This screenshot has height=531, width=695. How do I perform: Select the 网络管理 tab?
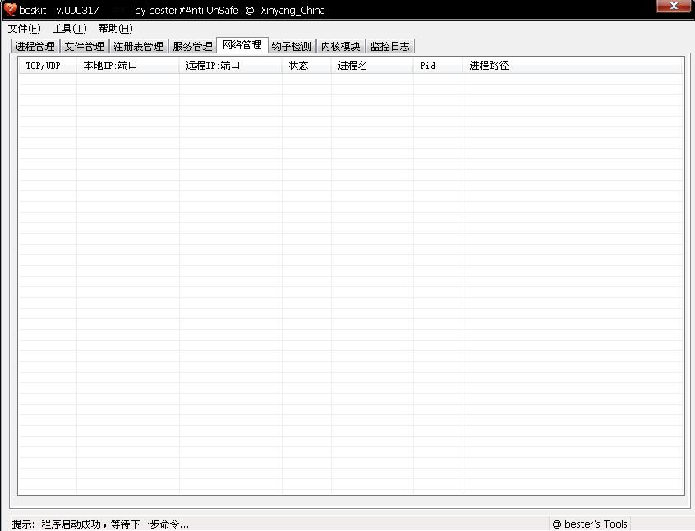coord(242,45)
